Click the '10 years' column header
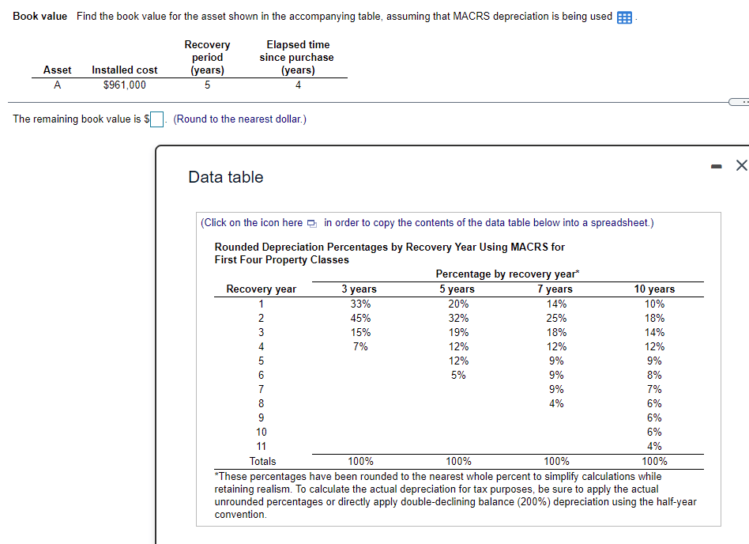 coord(654,289)
